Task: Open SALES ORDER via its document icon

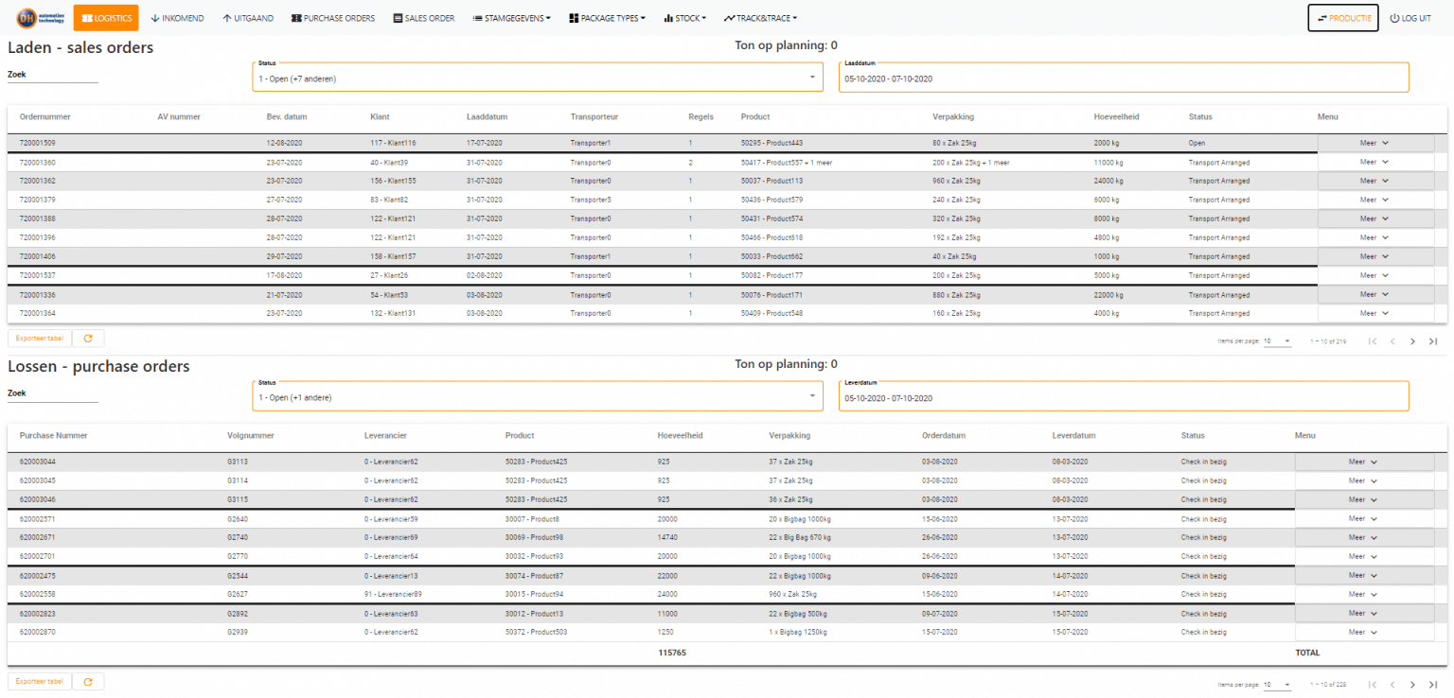Action: 398,17
